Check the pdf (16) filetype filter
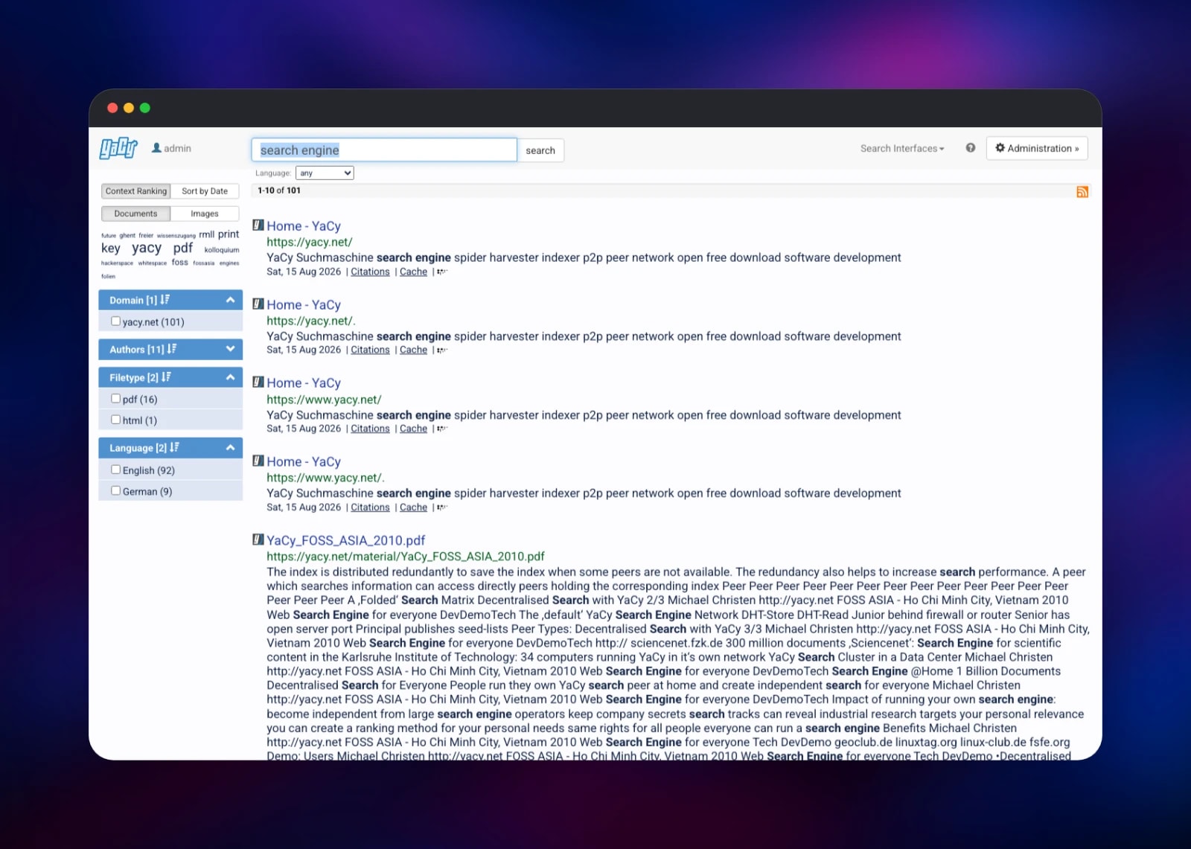The width and height of the screenshot is (1191, 849). [115, 399]
